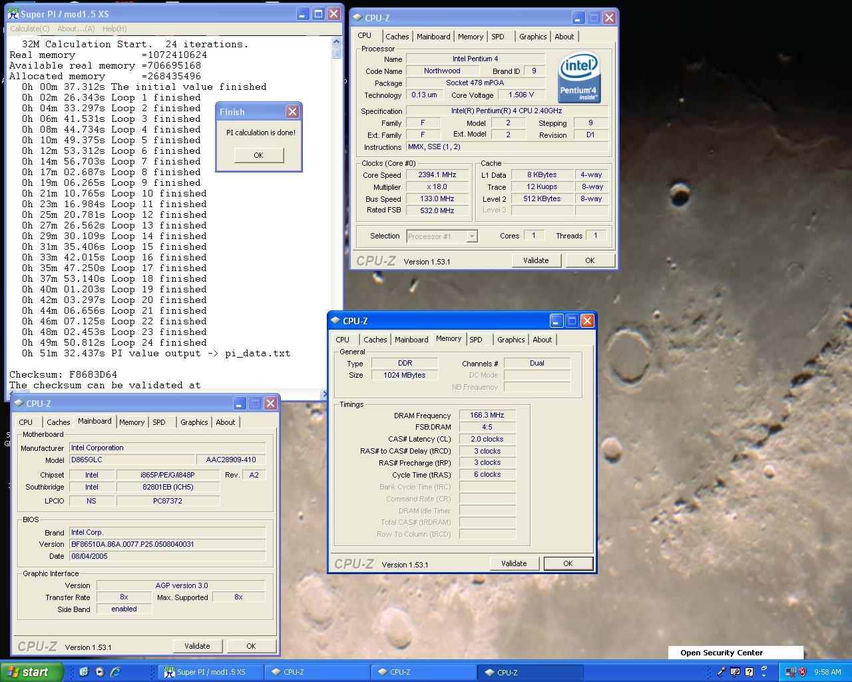
Task: Click the CPU-Z icon in the Memory window title bar
Action: [x=335, y=321]
